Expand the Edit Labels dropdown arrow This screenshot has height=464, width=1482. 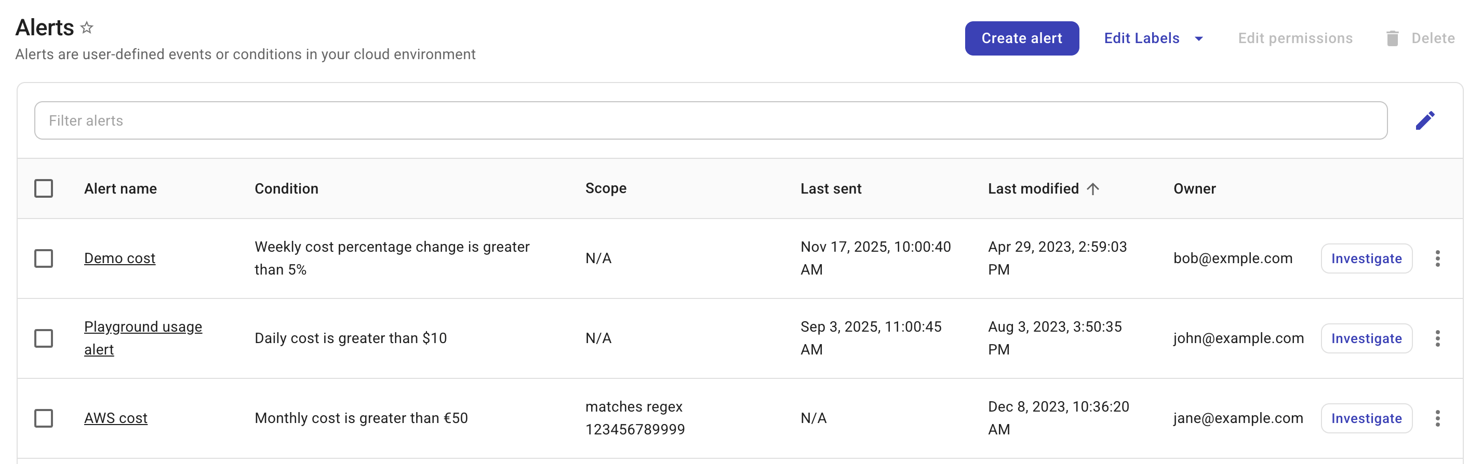(1199, 38)
